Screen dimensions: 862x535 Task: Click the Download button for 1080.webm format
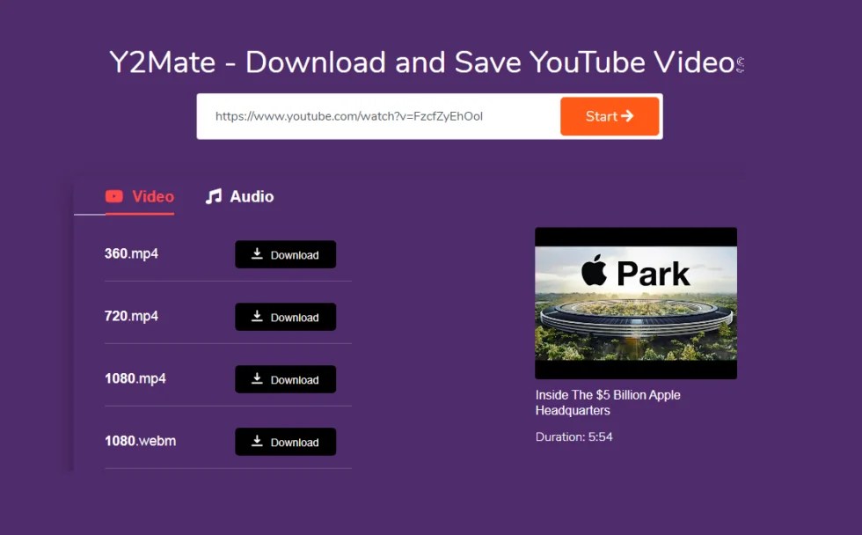(285, 442)
